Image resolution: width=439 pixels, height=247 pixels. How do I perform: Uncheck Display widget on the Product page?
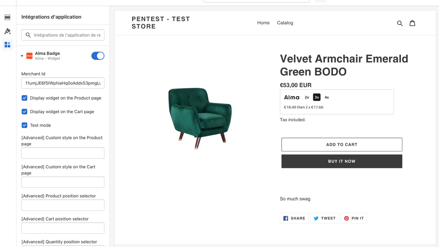point(24,98)
